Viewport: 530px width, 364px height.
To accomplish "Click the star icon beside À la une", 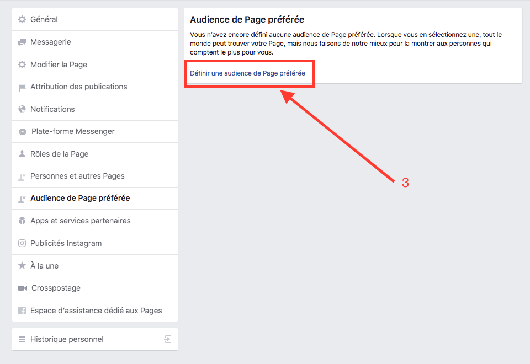I will 22,266.
